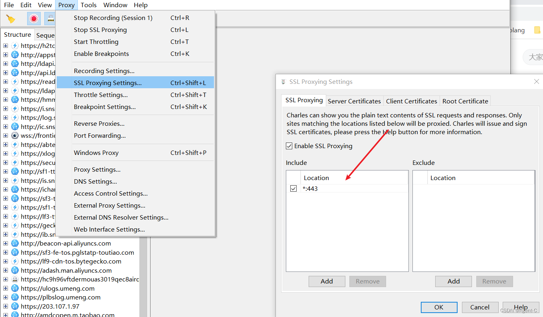Open the File menu

point(9,5)
